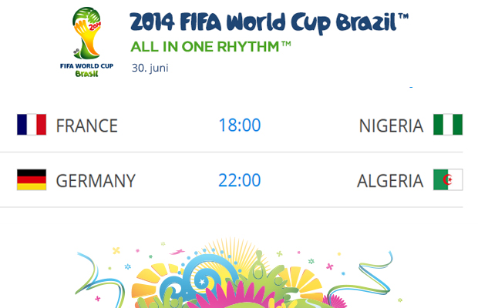Select the 2014 FIFA World Cup Brazil title
The height and width of the screenshot is (308, 478).
[x=268, y=22]
